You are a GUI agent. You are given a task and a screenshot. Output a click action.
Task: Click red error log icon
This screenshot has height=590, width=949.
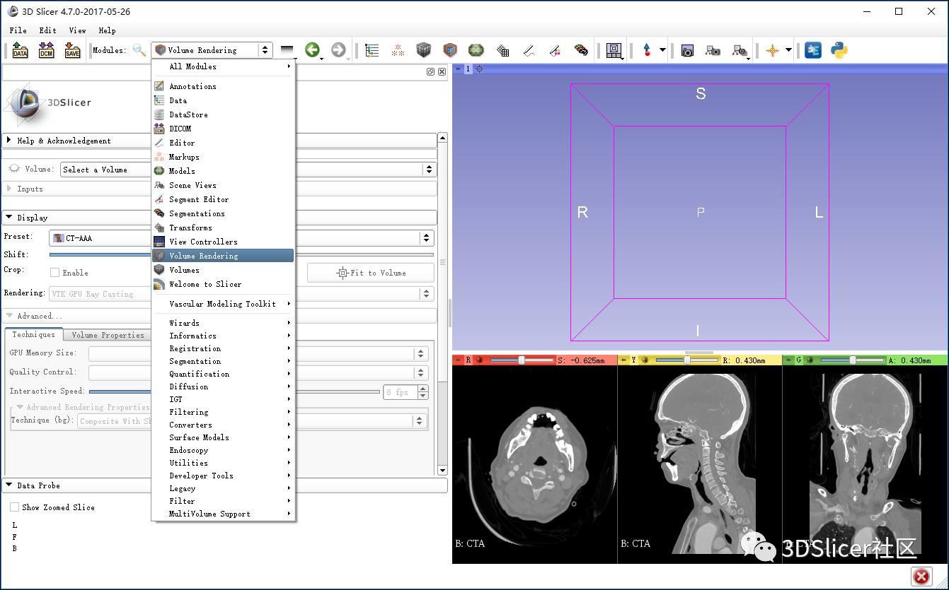tap(921, 577)
